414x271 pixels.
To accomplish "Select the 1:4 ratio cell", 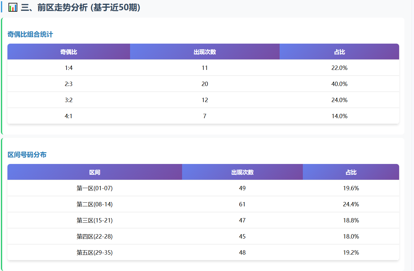I will [69, 68].
